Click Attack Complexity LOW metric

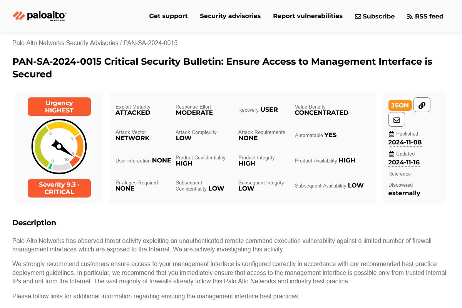coord(196,135)
